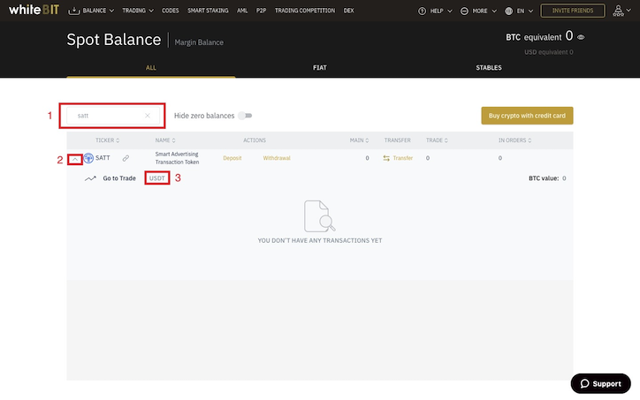Select the STABLES tab
This screenshot has width=640, height=400.
[489, 68]
